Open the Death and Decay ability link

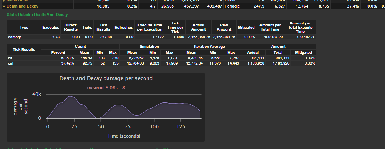(22, 6)
